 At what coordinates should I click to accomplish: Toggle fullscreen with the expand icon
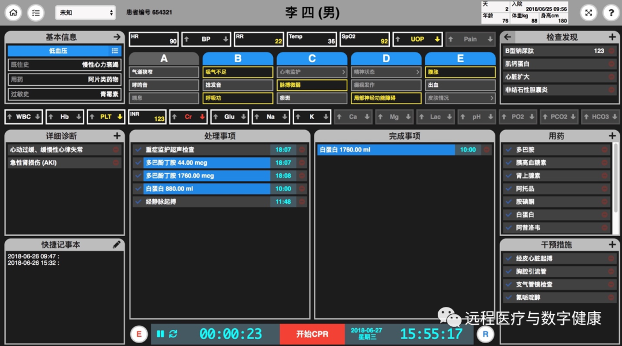point(589,13)
